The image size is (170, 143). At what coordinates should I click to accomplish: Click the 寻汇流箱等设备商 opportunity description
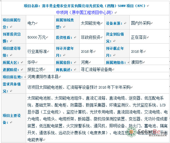(96, 69)
